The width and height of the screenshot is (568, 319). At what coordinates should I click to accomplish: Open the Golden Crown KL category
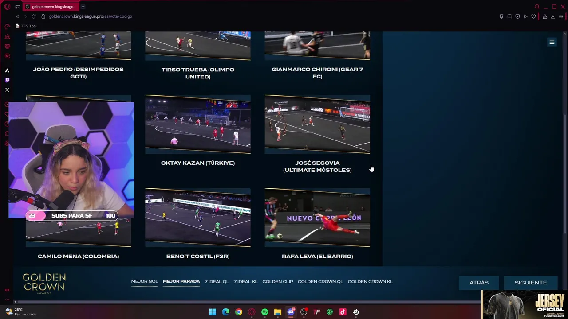[371, 282]
